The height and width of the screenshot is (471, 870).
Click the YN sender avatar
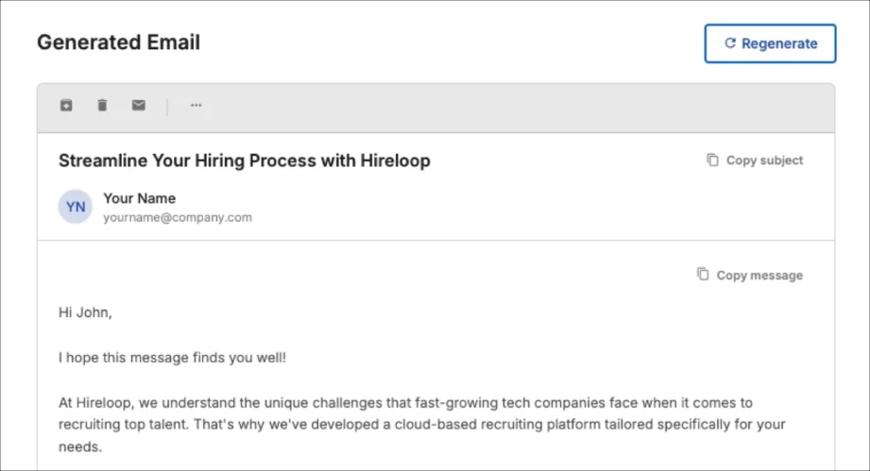tap(76, 207)
